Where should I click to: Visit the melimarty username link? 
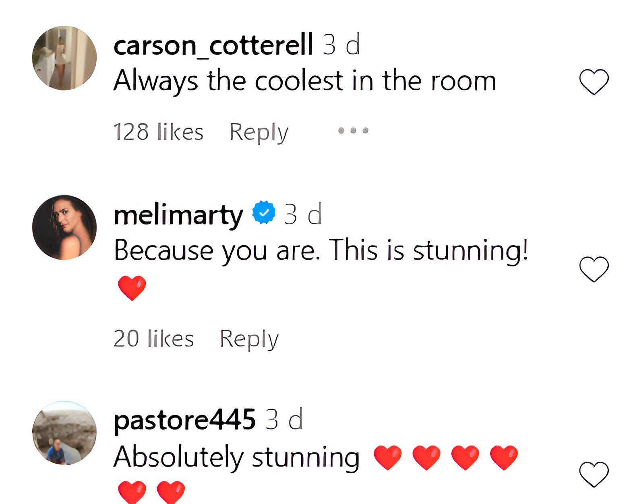click(178, 215)
